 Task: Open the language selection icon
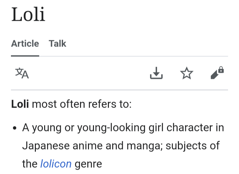point(22,73)
